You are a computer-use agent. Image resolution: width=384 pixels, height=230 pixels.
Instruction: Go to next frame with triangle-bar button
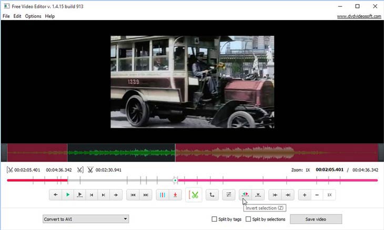click(104, 195)
